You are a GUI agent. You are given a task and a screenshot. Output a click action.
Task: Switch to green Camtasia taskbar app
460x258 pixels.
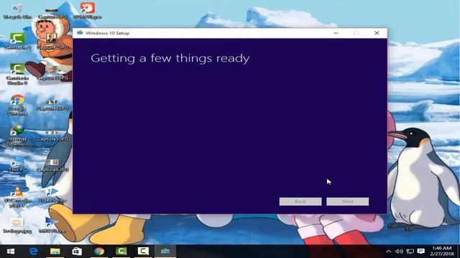[x=121, y=252]
